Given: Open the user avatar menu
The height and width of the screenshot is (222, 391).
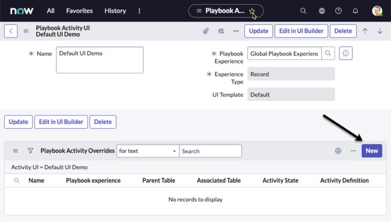Looking at the screenshot, I should (377, 11).
